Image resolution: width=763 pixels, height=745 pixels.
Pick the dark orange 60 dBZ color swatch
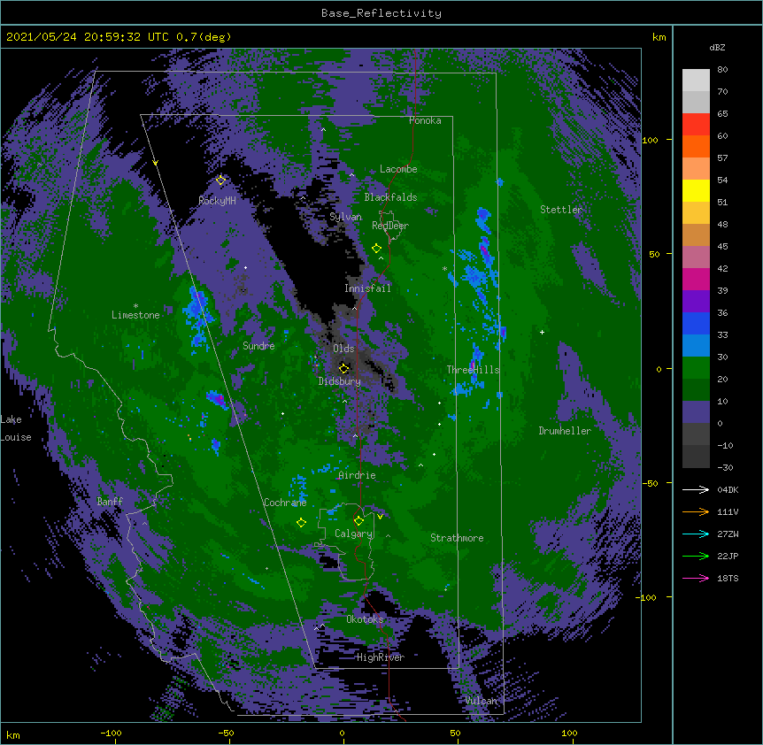[696, 146]
